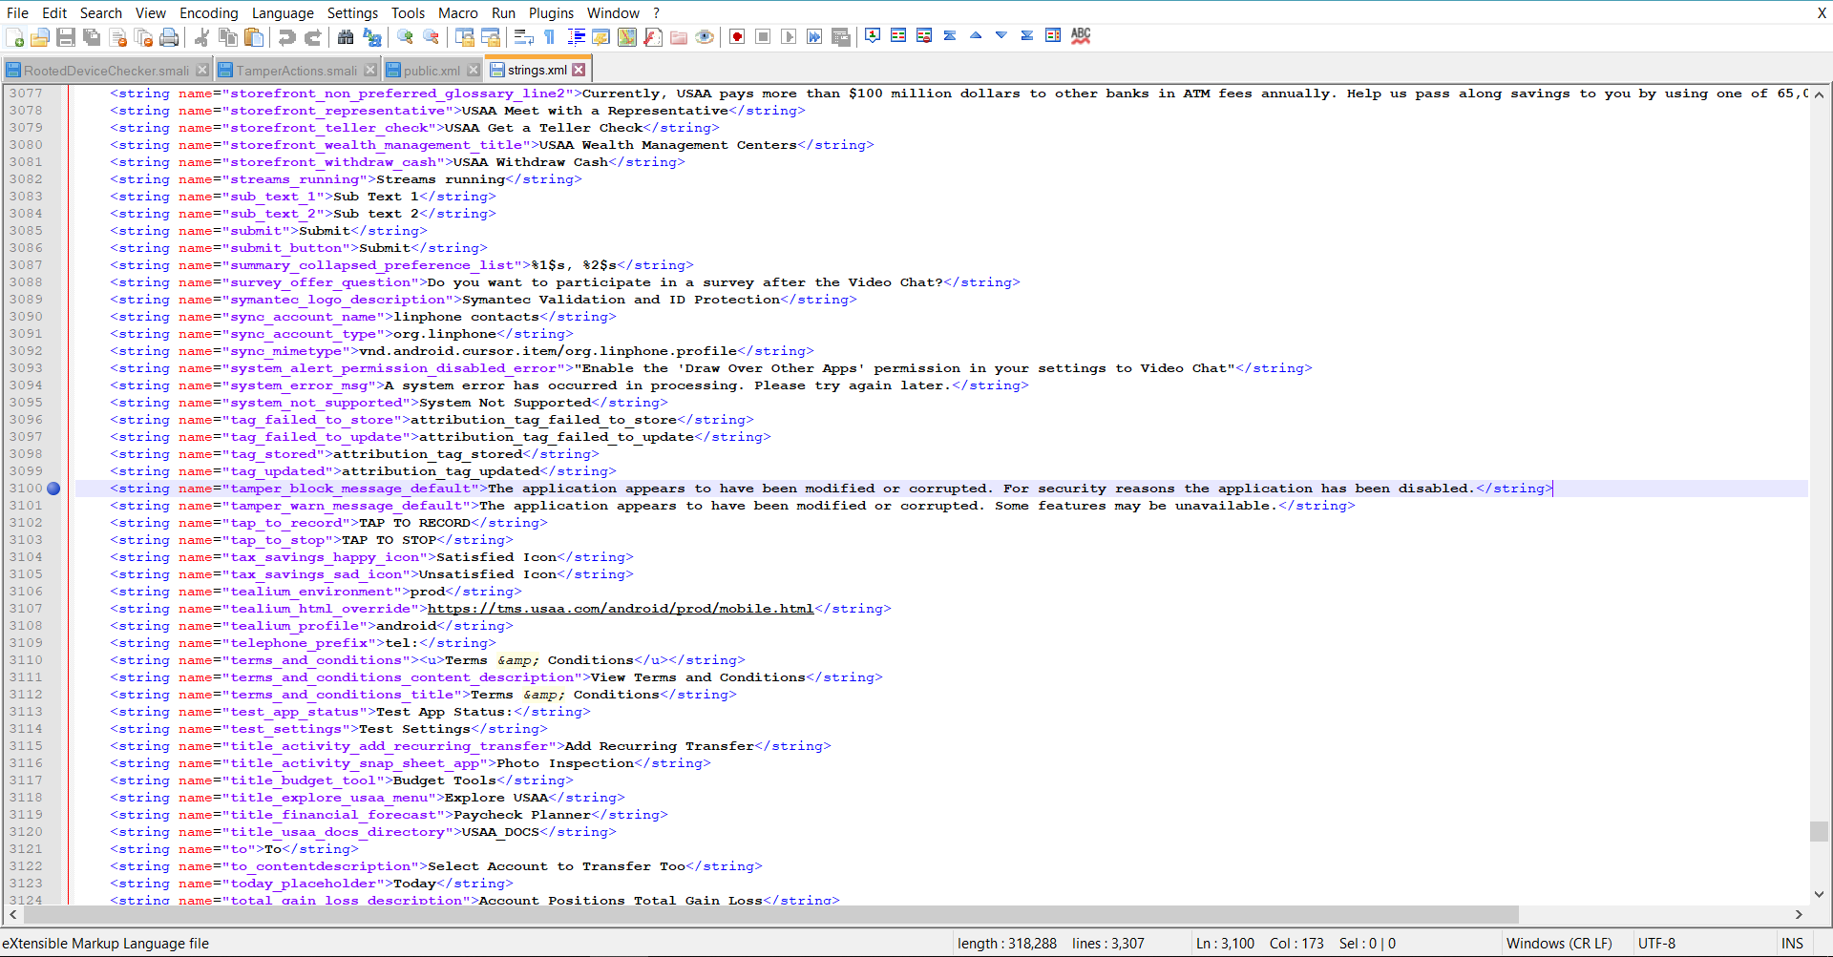Switch to the TamperActions.smali tab

tap(296, 71)
